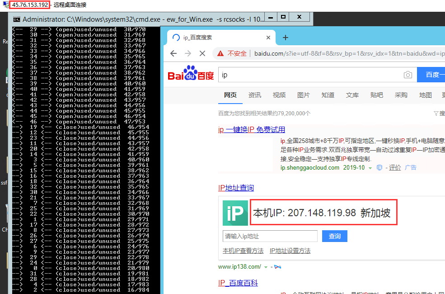This screenshot has width=445, height=294.
Task: Expand the 2019-10 dropdown in the ad
Action: 369,167
